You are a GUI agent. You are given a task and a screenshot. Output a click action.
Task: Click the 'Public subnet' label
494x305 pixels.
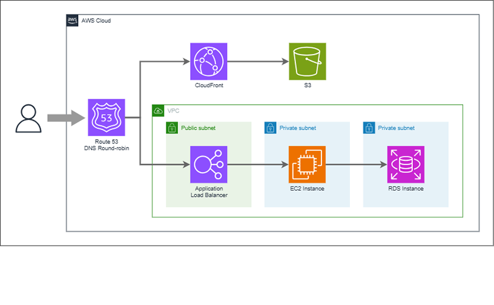tap(198, 128)
